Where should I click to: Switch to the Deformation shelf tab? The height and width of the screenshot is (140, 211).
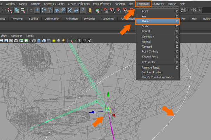point(52,19)
